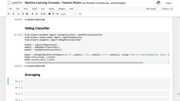Click the model3 = RandomForestClassifier() line
Screen dimensions: 180x101
click(x=43, y=50)
